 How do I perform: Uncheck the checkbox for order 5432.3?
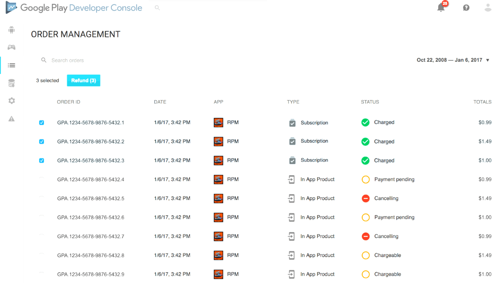pos(41,160)
